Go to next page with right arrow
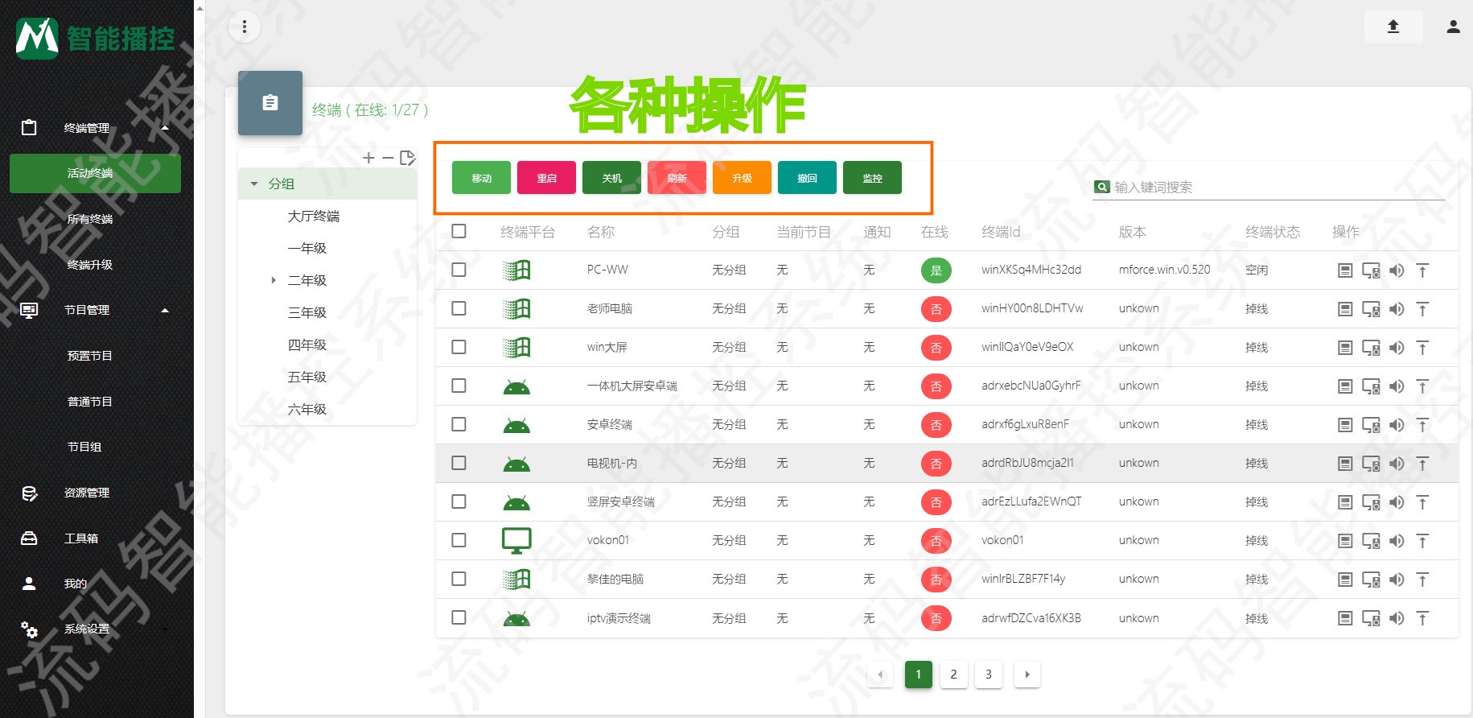The image size is (1473, 718). [x=1027, y=675]
